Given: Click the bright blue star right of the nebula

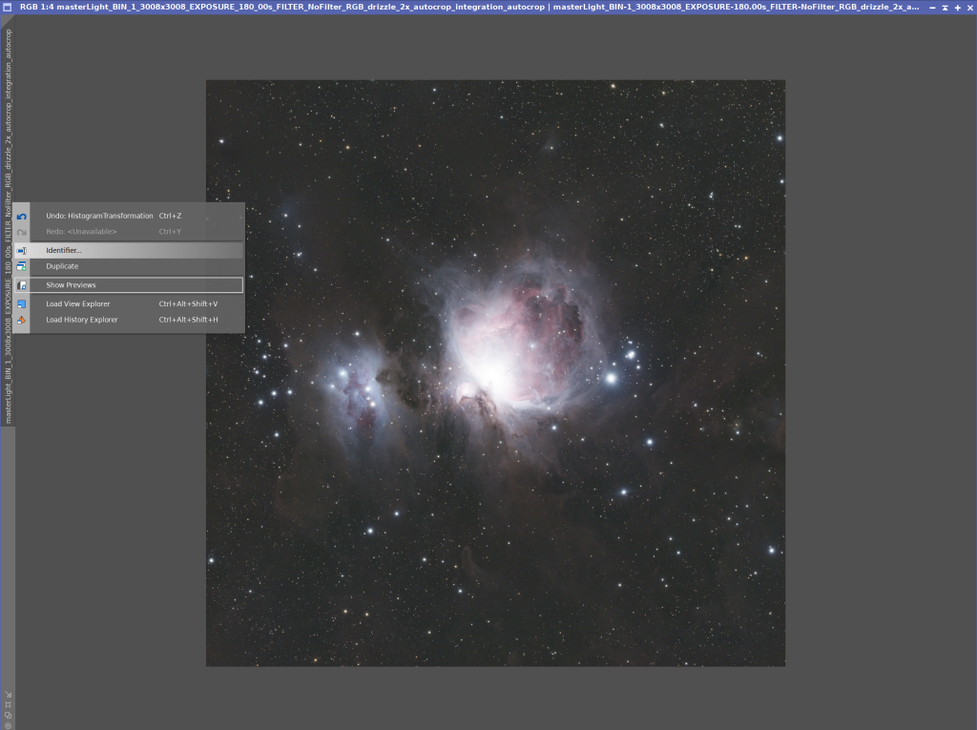Looking at the screenshot, I should pos(612,378).
